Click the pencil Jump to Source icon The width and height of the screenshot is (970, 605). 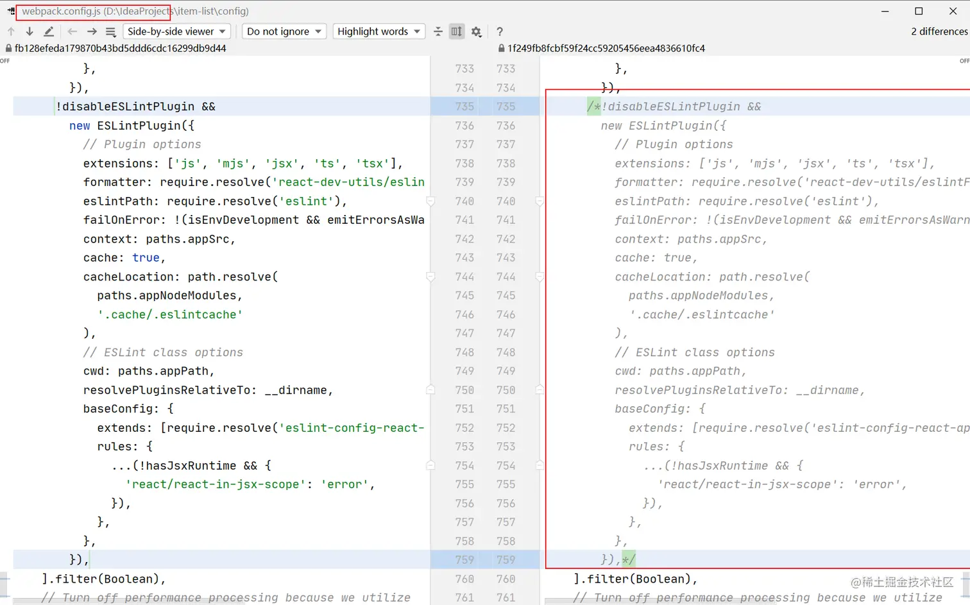click(49, 31)
